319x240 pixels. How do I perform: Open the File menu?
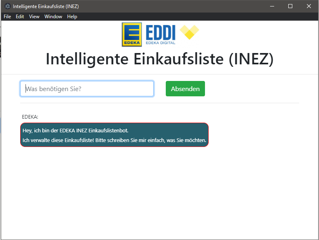(7, 17)
